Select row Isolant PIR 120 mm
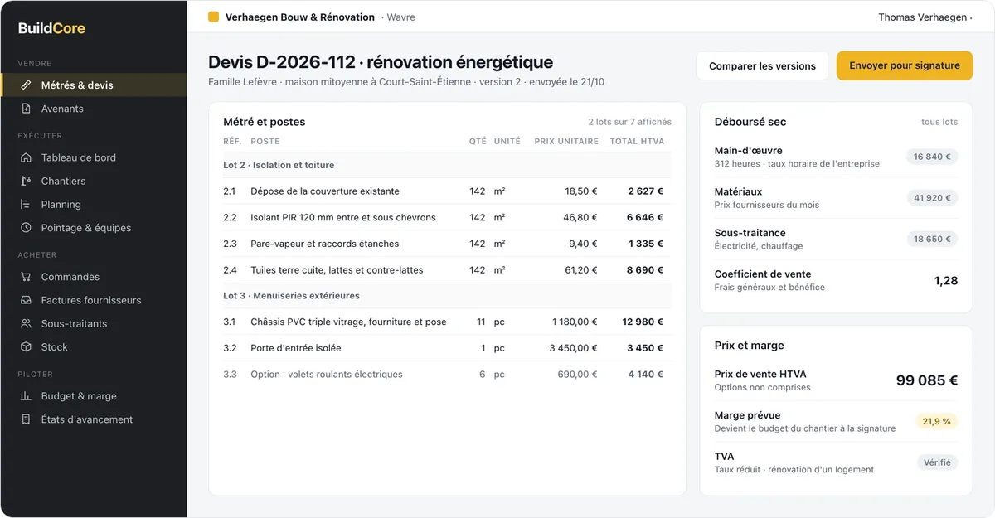995x518 pixels. tap(447, 217)
